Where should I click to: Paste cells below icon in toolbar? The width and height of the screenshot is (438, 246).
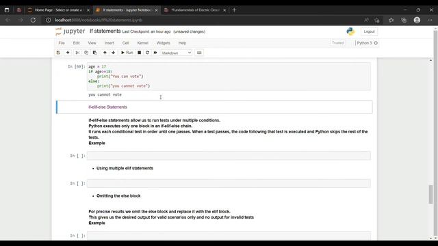point(94,53)
